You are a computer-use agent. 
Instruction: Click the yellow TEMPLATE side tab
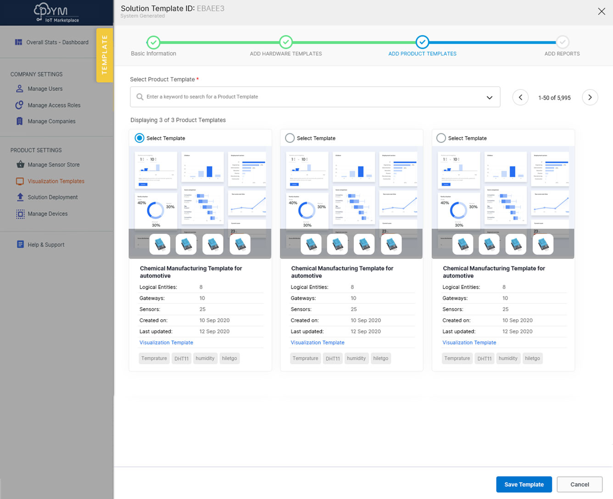[x=105, y=55]
